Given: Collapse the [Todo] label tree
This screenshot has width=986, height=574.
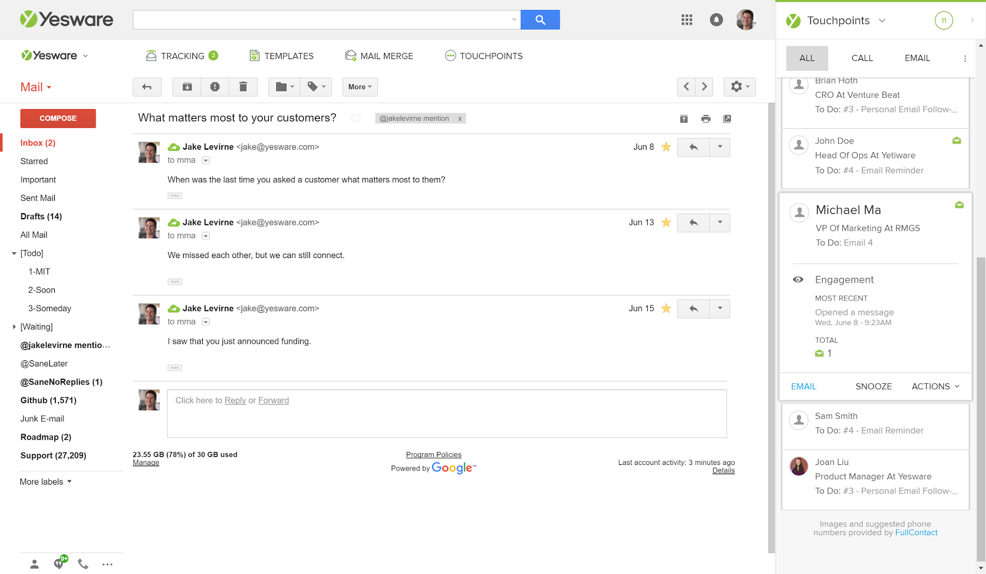Looking at the screenshot, I should tap(14, 253).
